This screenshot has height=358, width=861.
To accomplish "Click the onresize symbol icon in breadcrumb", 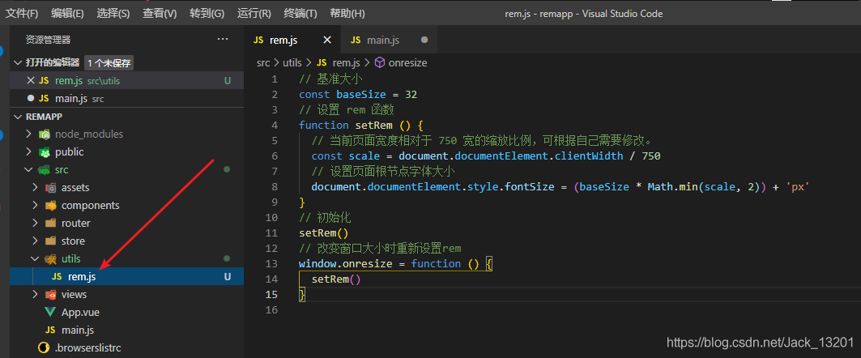I will 379,62.
